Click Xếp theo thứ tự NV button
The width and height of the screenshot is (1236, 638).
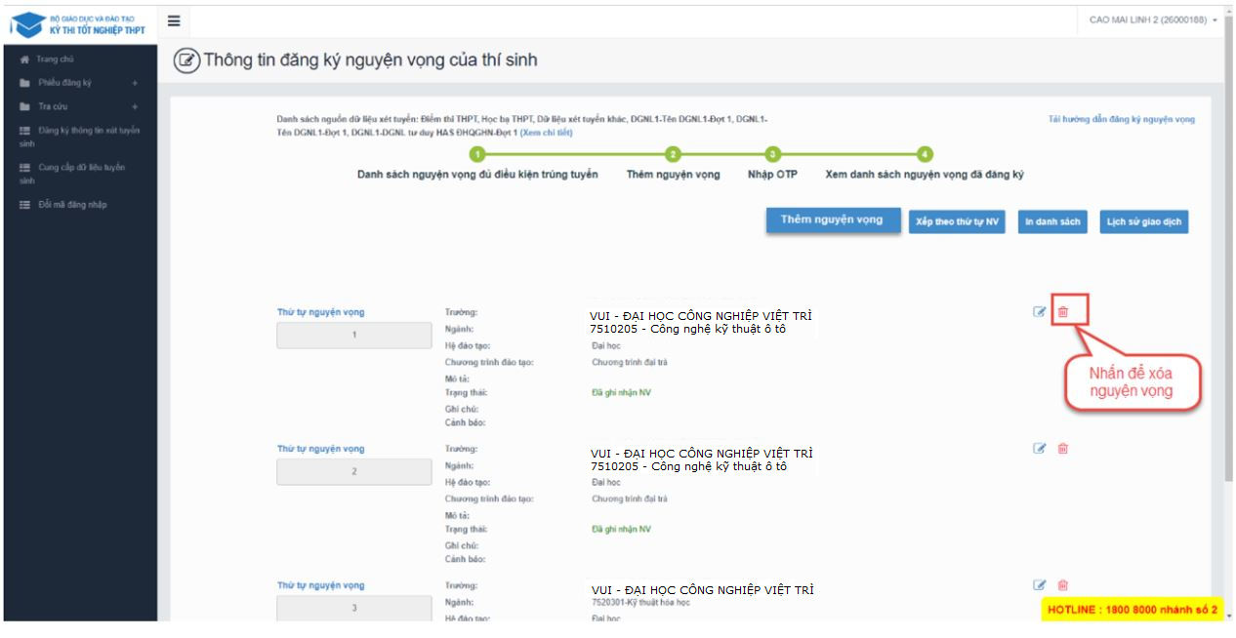point(957,222)
